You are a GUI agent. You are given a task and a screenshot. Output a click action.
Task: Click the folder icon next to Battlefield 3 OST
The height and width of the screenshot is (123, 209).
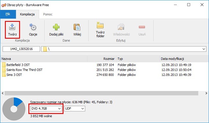point(4,65)
